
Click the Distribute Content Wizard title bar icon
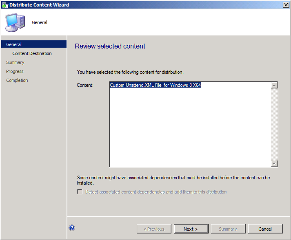coord(4,5)
